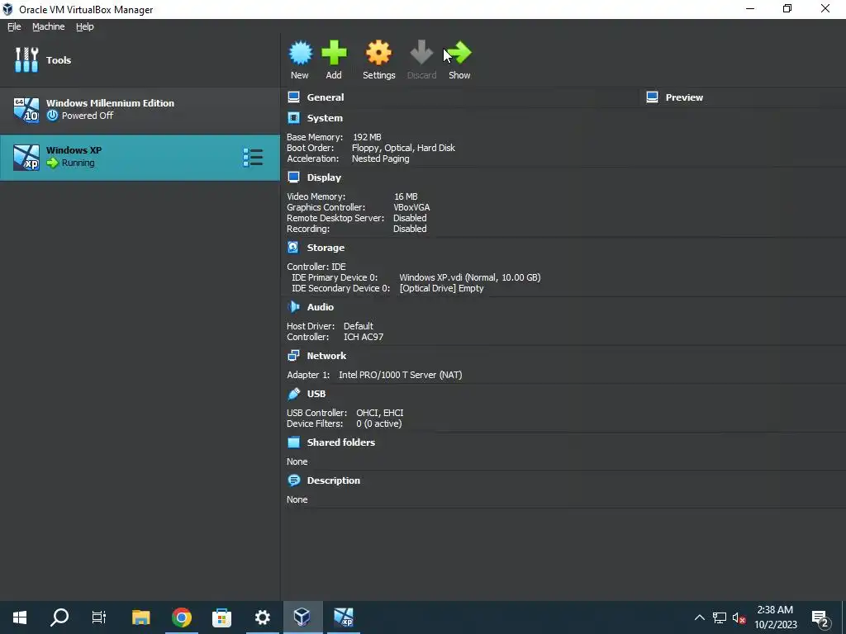Open the Help menu
The height and width of the screenshot is (634, 846).
tap(85, 26)
